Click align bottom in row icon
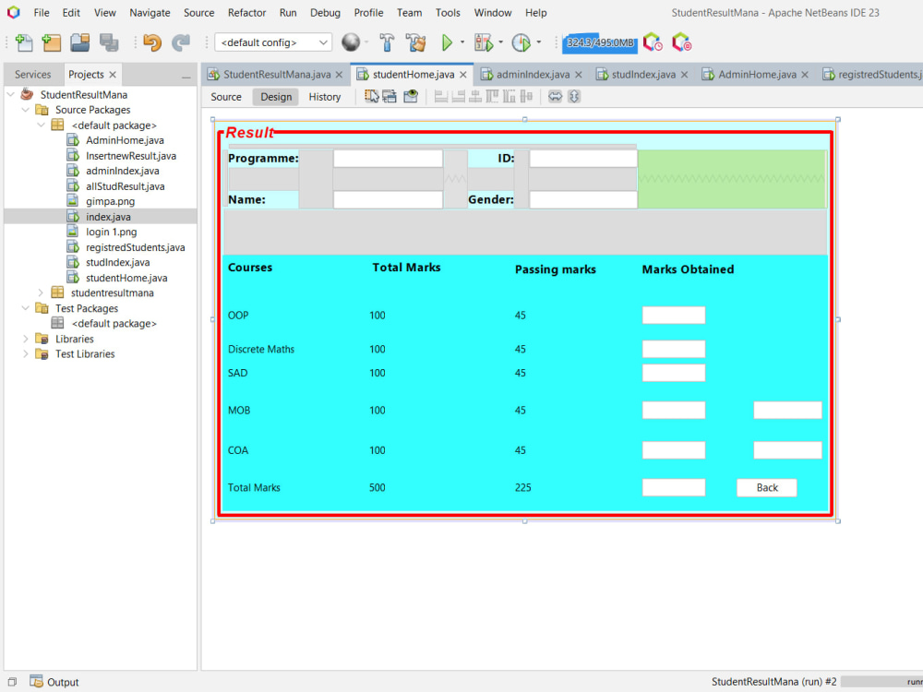923x692 pixels. point(509,97)
